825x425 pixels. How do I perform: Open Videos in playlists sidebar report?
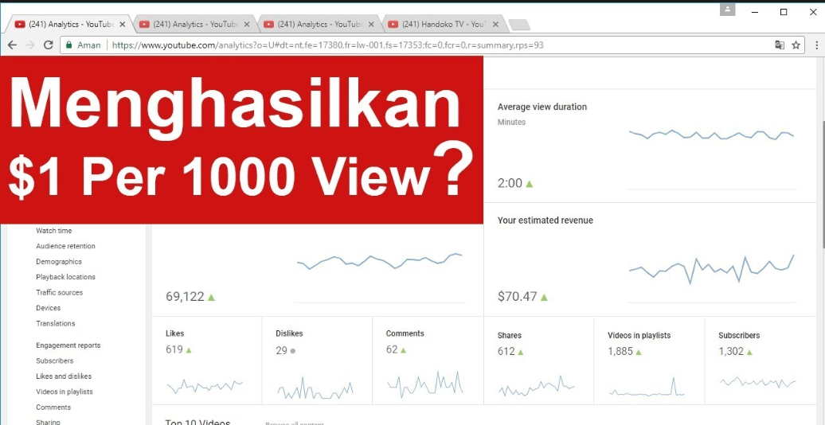tap(65, 392)
